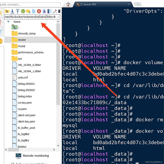Click the file list vertical scrollbar thumb

pyautogui.click(x=58, y=64)
